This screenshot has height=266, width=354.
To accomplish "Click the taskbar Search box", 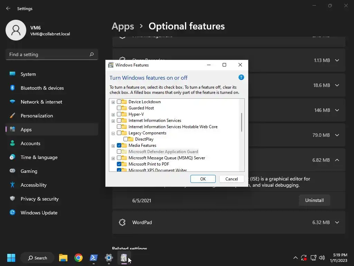I will [37, 258].
